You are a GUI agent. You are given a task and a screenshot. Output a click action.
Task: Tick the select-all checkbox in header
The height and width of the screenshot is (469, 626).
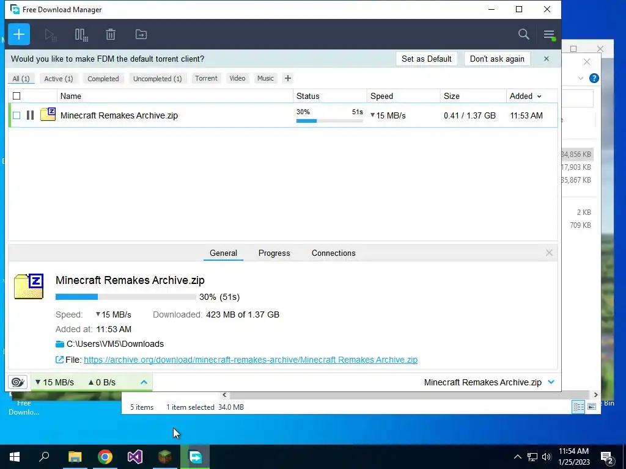click(x=17, y=96)
